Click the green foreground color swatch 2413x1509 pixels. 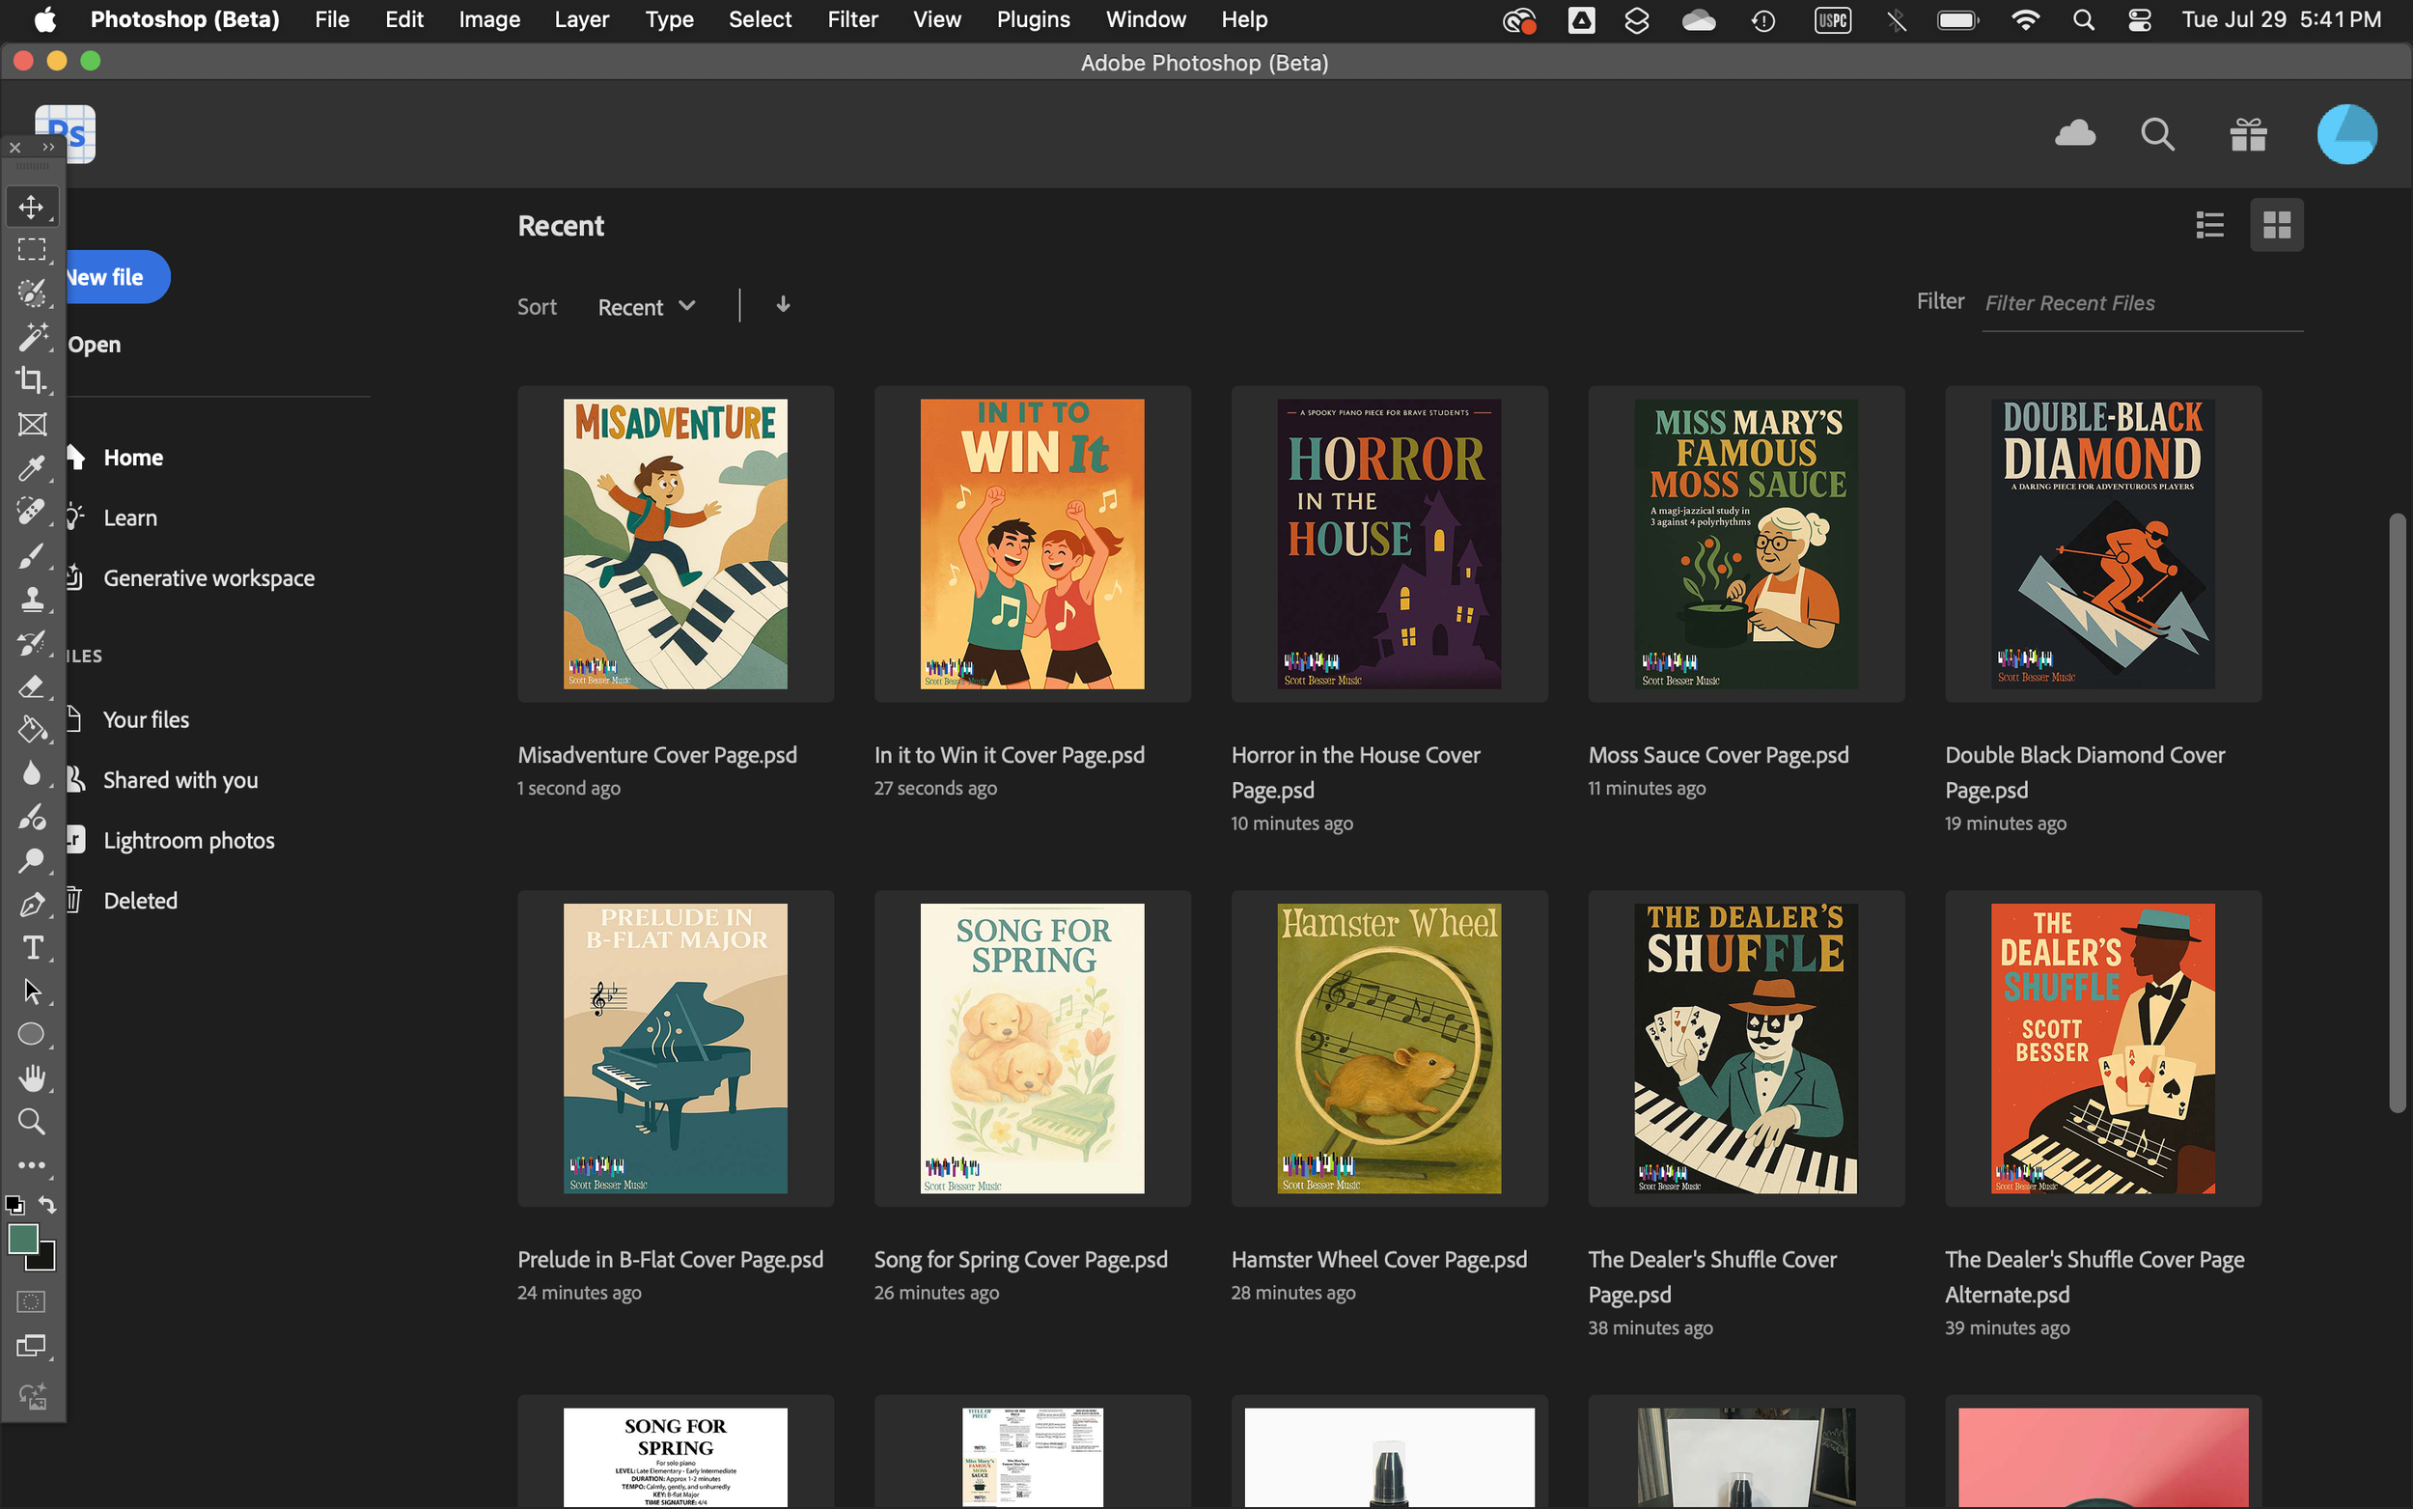click(22, 1239)
